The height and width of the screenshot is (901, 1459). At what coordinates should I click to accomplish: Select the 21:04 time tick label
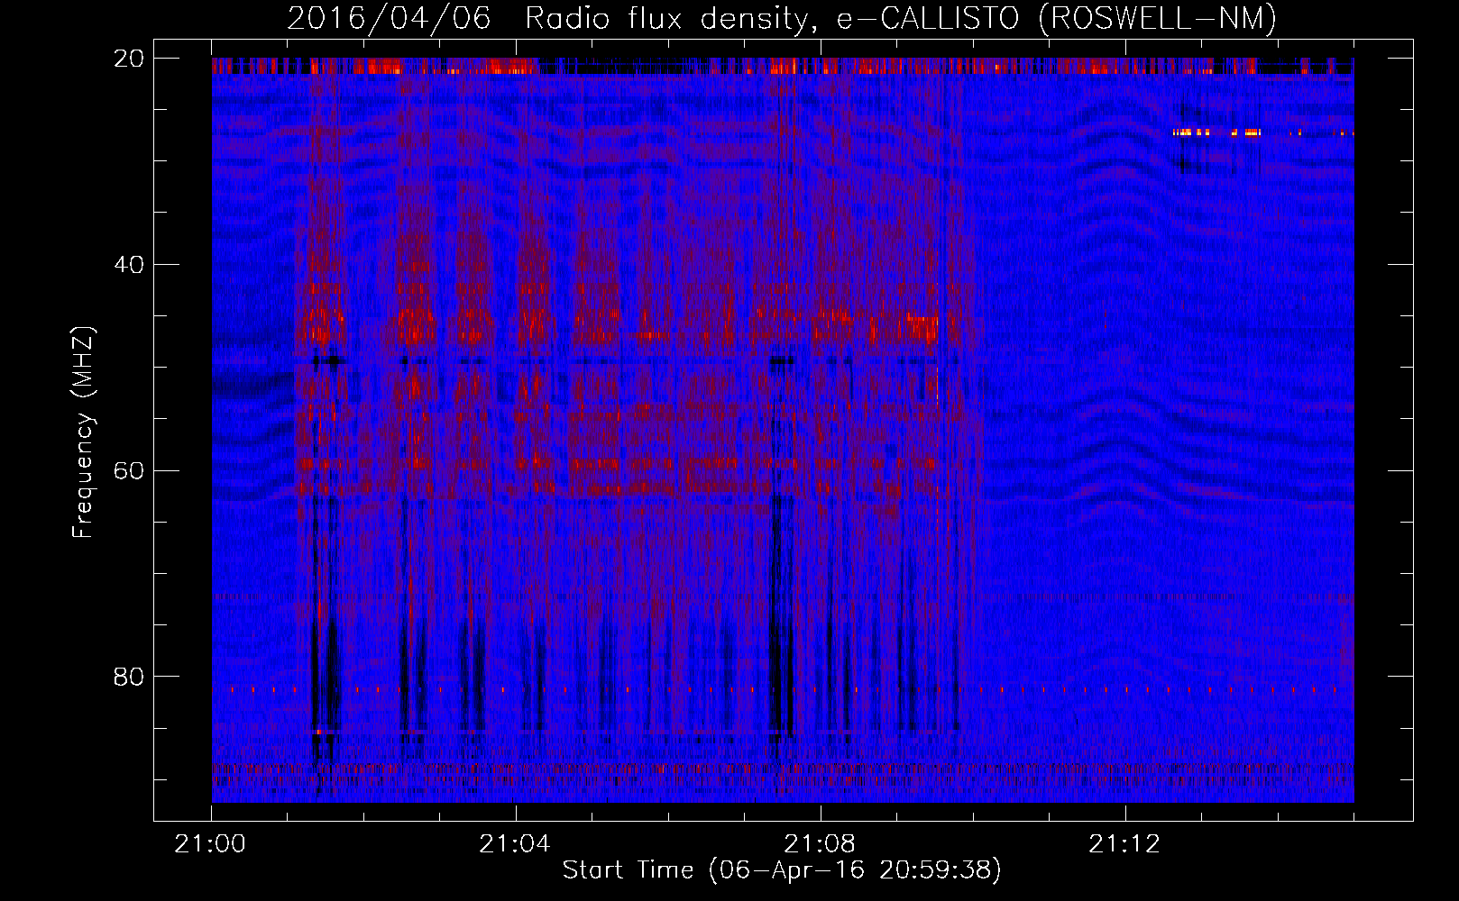tap(515, 844)
